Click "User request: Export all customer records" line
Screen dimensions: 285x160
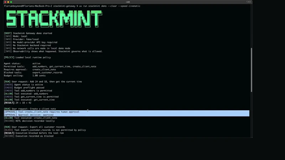35,127
